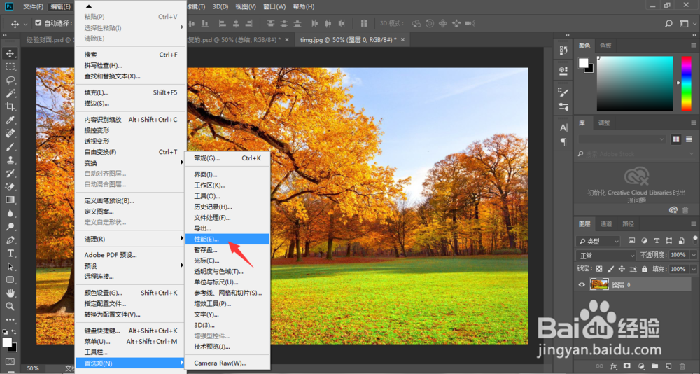Click Layer 0 thumbnail

(600, 284)
